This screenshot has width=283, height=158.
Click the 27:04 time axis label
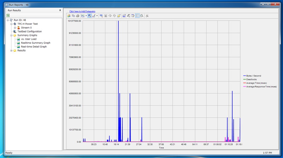(139, 144)
